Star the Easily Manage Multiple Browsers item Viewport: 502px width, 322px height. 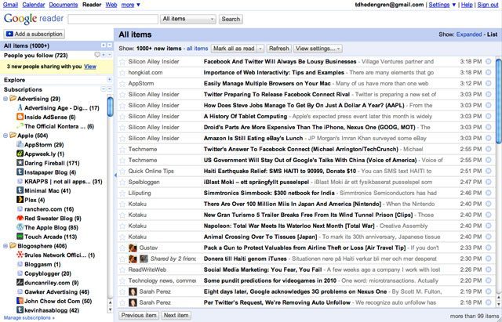[122, 84]
